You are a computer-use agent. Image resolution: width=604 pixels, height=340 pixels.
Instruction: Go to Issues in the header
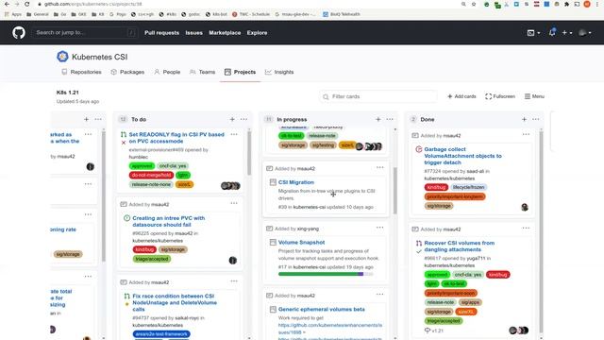pyautogui.click(x=193, y=33)
